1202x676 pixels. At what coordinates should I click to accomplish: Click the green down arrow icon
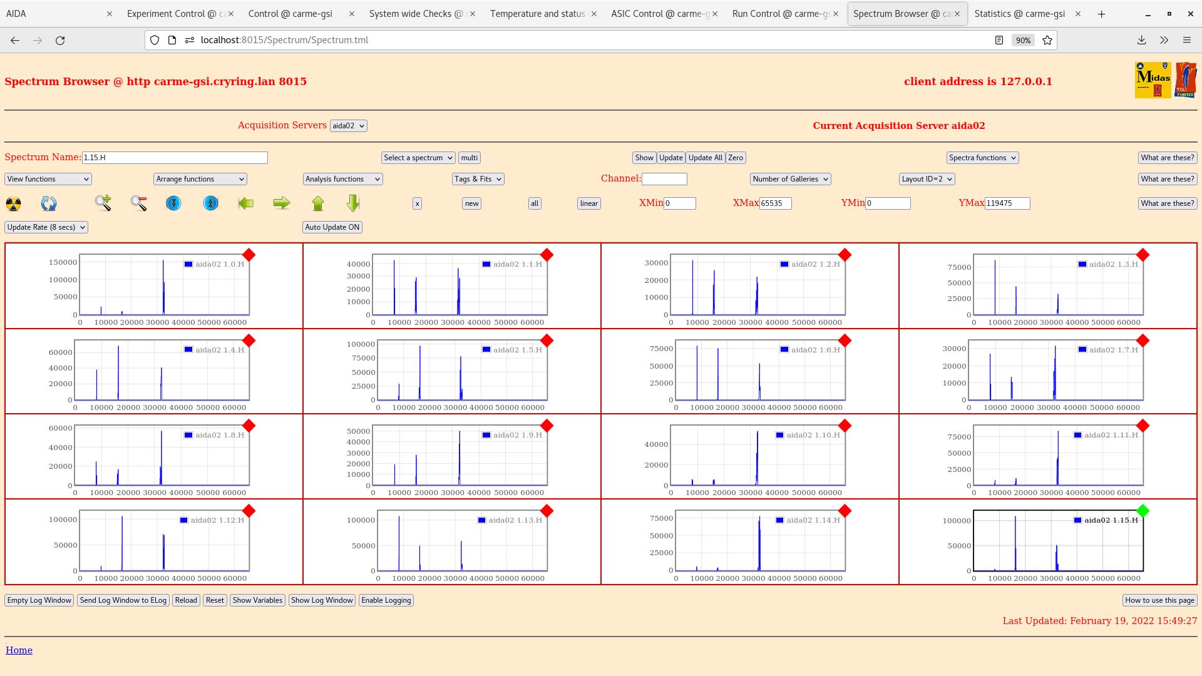(352, 203)
